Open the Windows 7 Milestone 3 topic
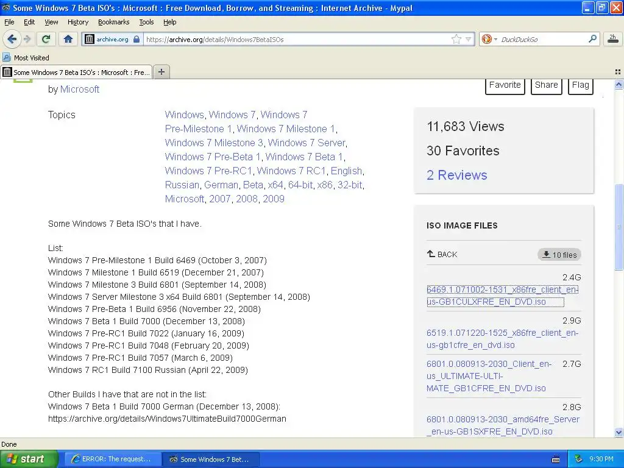624x468 pixels. click(214, 143)
